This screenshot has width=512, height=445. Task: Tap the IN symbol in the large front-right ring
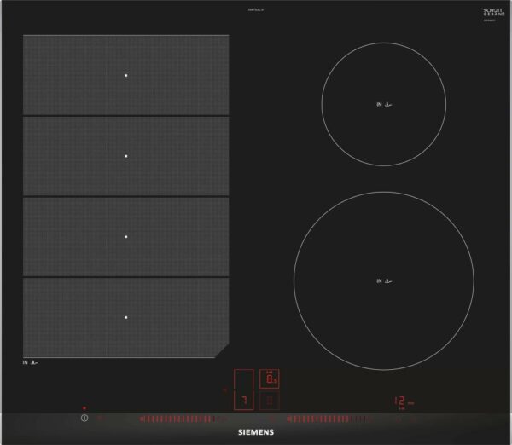(x=384, y=281)
